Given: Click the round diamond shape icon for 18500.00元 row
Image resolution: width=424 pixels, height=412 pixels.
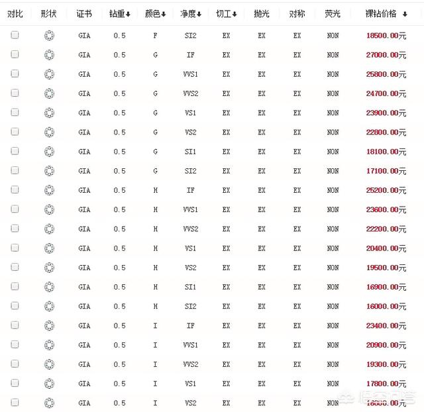Looking at the screenshot, I should pos(49,36).
